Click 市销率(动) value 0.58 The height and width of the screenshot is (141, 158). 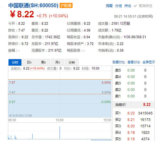click(x=120, y=50)
